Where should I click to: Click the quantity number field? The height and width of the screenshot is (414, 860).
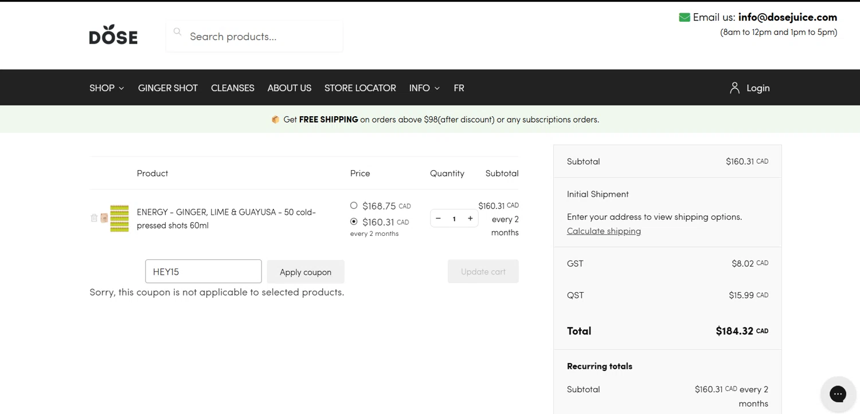(454, 218)
